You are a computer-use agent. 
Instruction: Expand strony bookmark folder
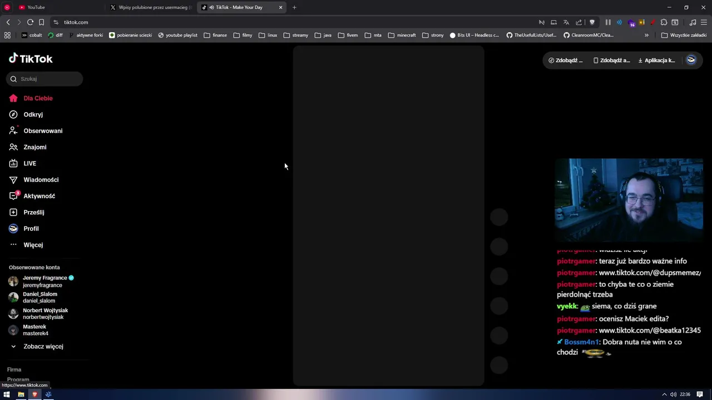[433, 35]
